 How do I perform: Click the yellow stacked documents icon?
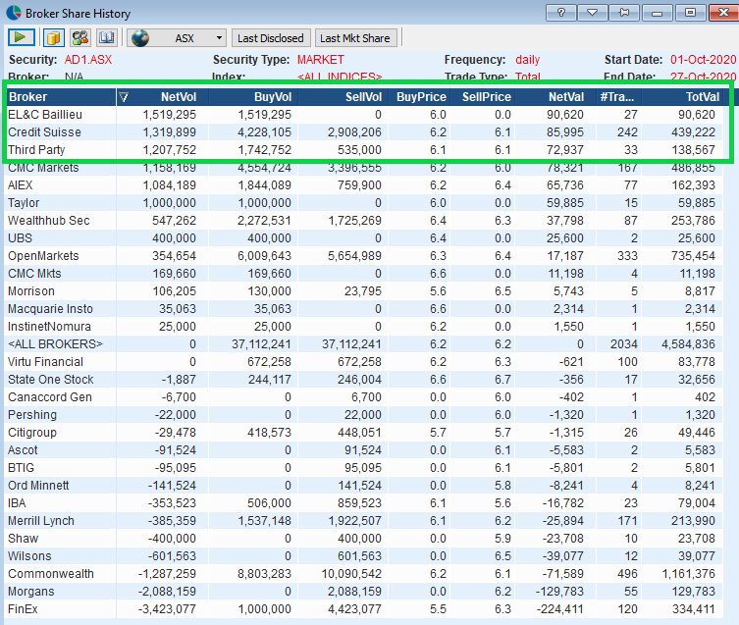tap(54, 37)
